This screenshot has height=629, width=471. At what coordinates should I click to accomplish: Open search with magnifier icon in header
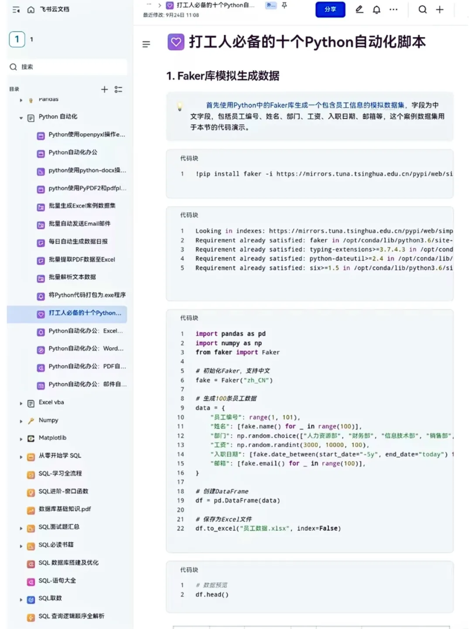(422, 9)
